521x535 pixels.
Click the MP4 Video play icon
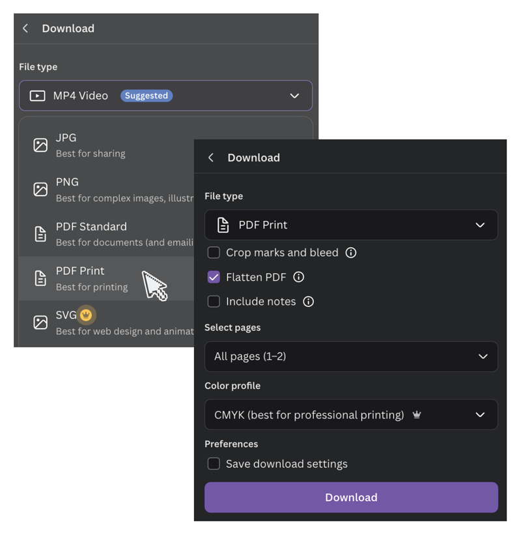tap(38, 96)
